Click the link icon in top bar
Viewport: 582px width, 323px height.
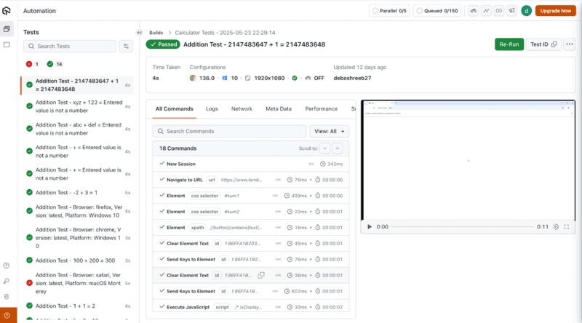(499, 11)
